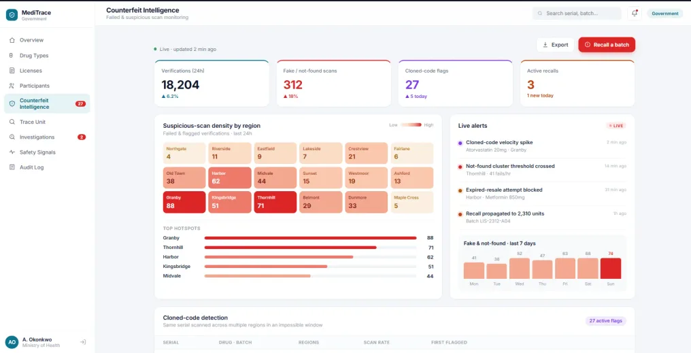Click the Counterfeit Intelligence shield icon
Viewport: 691px width, 353px height.
coord(12,103)
